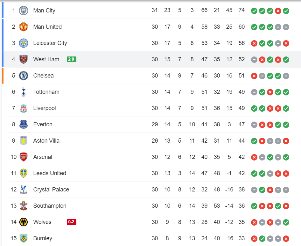Click the Tottenham cockerel crest
Screen dimensions: 301x246
(x=24, y=92)
